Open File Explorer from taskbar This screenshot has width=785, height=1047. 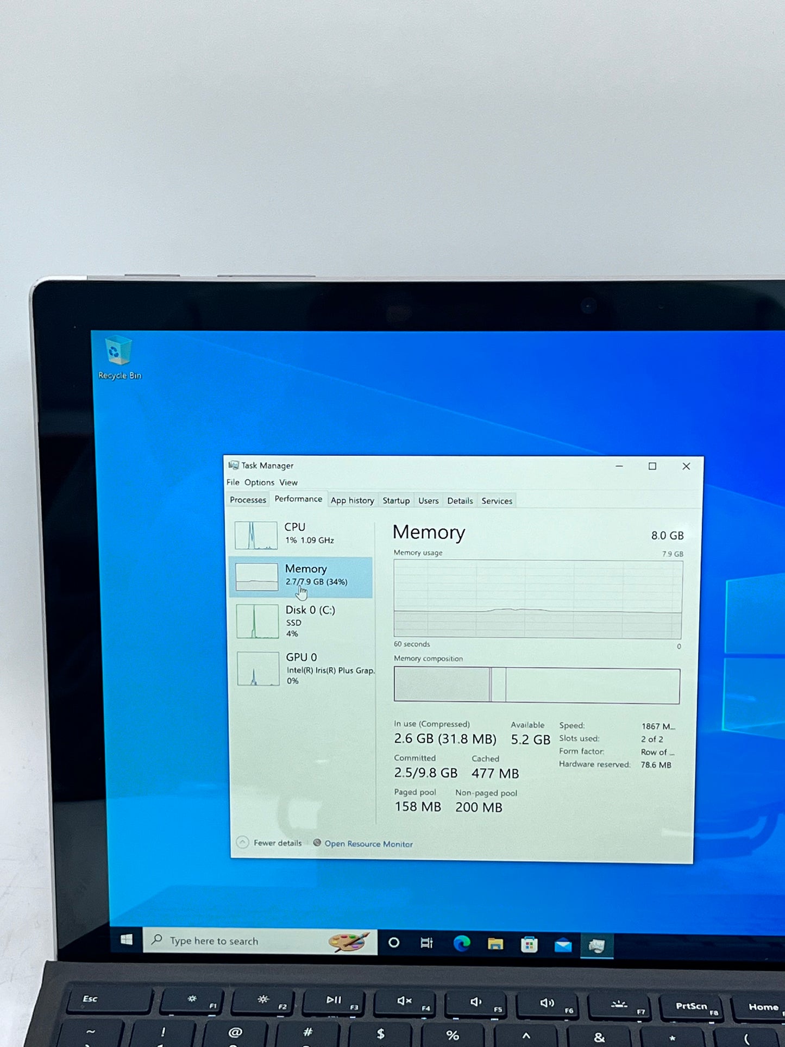[495, 944]
